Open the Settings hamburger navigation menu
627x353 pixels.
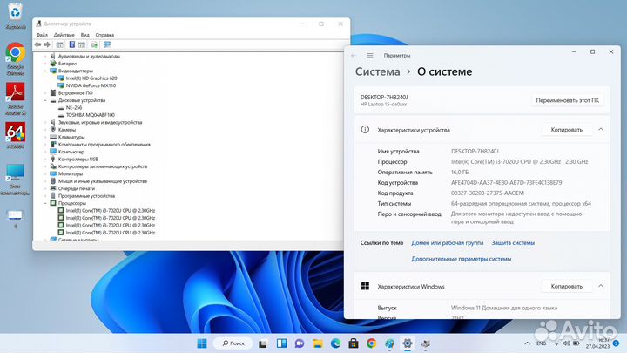(370, 56)
